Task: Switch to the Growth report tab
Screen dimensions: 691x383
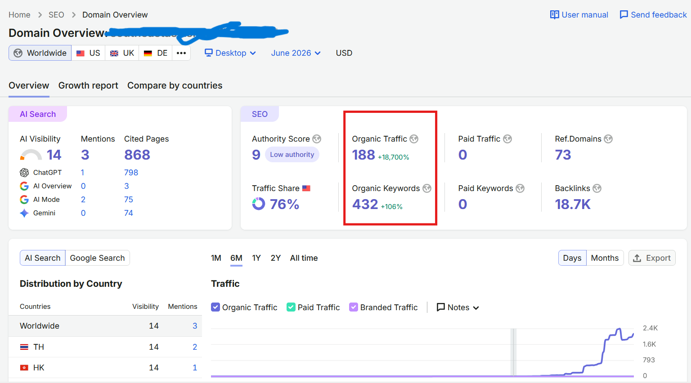Action: pos(88,85)
